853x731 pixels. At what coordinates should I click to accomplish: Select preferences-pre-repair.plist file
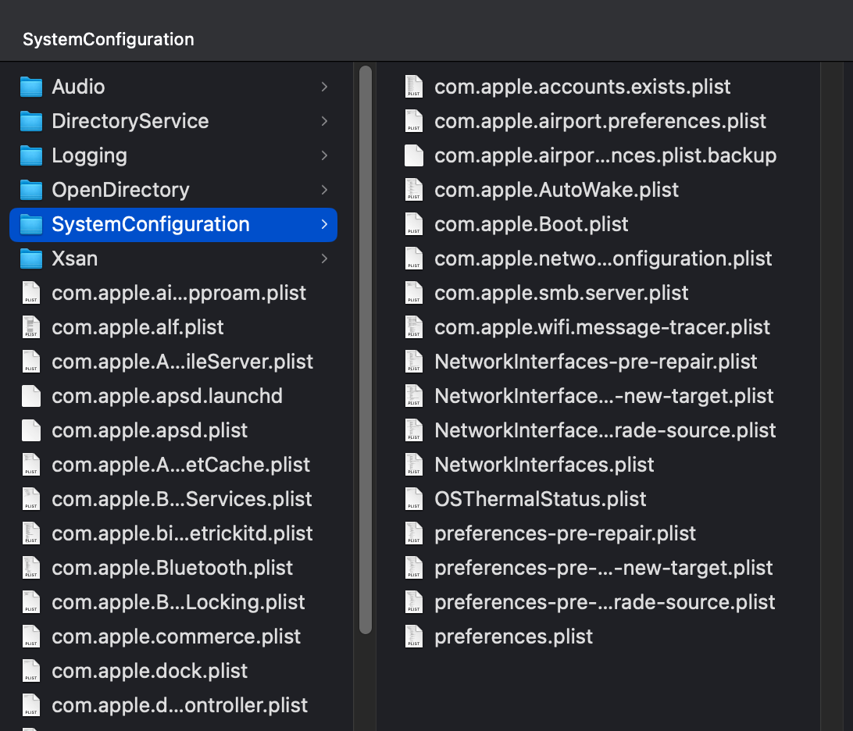click(565, 533)
